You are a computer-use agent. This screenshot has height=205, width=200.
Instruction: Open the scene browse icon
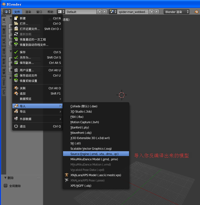(x=113, y=12)
